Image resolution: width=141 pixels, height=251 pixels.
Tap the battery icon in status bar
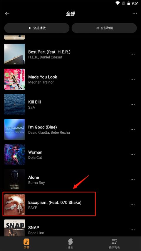coord(129,3)
